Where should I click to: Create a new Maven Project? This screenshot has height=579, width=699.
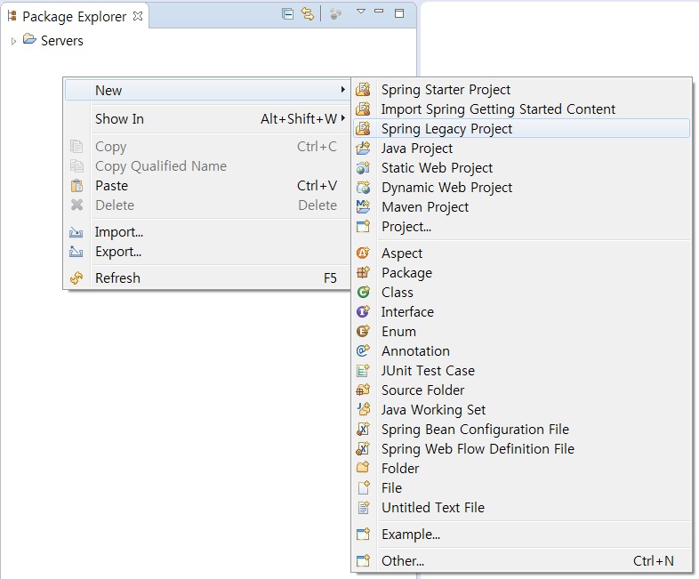[x=521, y=207]
